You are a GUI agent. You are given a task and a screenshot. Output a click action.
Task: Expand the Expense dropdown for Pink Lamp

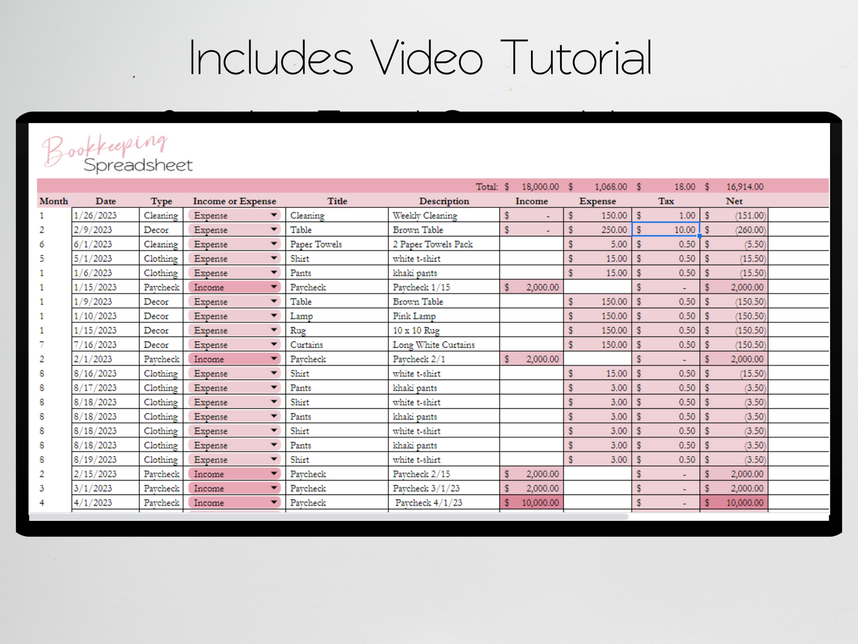pyautogui.click(x=233, y=315)
